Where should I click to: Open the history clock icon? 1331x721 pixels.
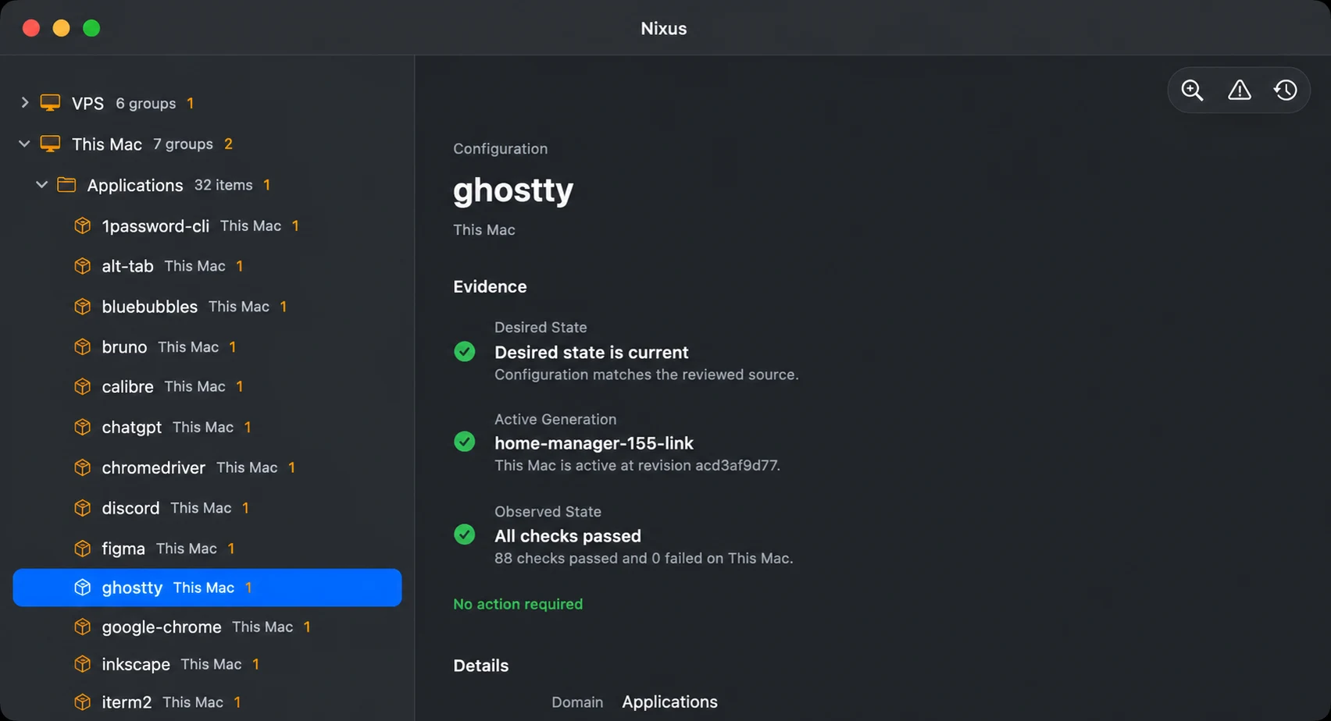tap(1285, 91)
